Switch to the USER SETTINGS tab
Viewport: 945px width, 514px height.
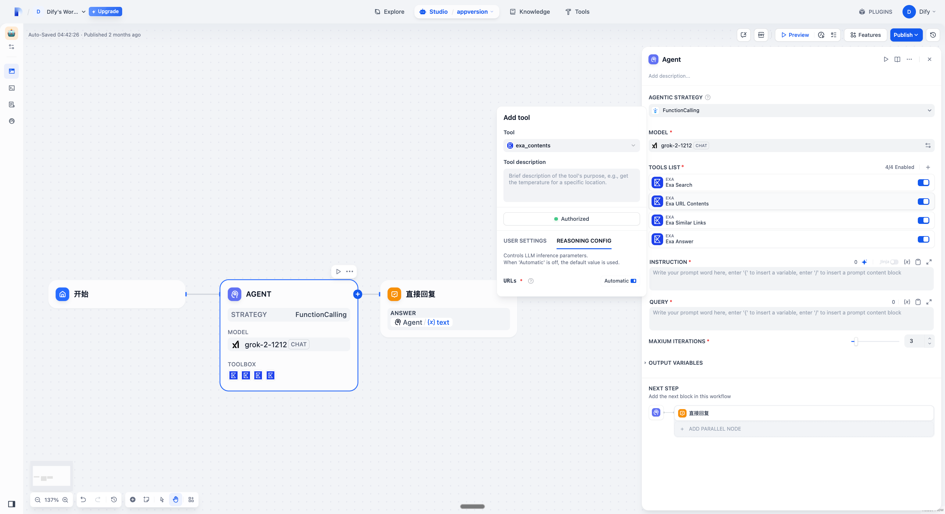[x=525, y=241]
